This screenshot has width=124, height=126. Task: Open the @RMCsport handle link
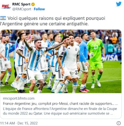pyautogui.click(x=22, y=9)
